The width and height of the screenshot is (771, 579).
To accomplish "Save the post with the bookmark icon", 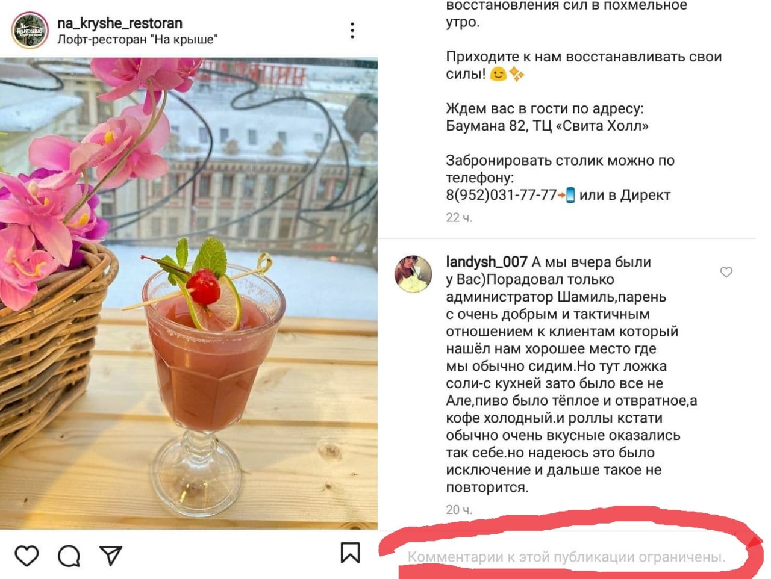I will coord(350,553).
